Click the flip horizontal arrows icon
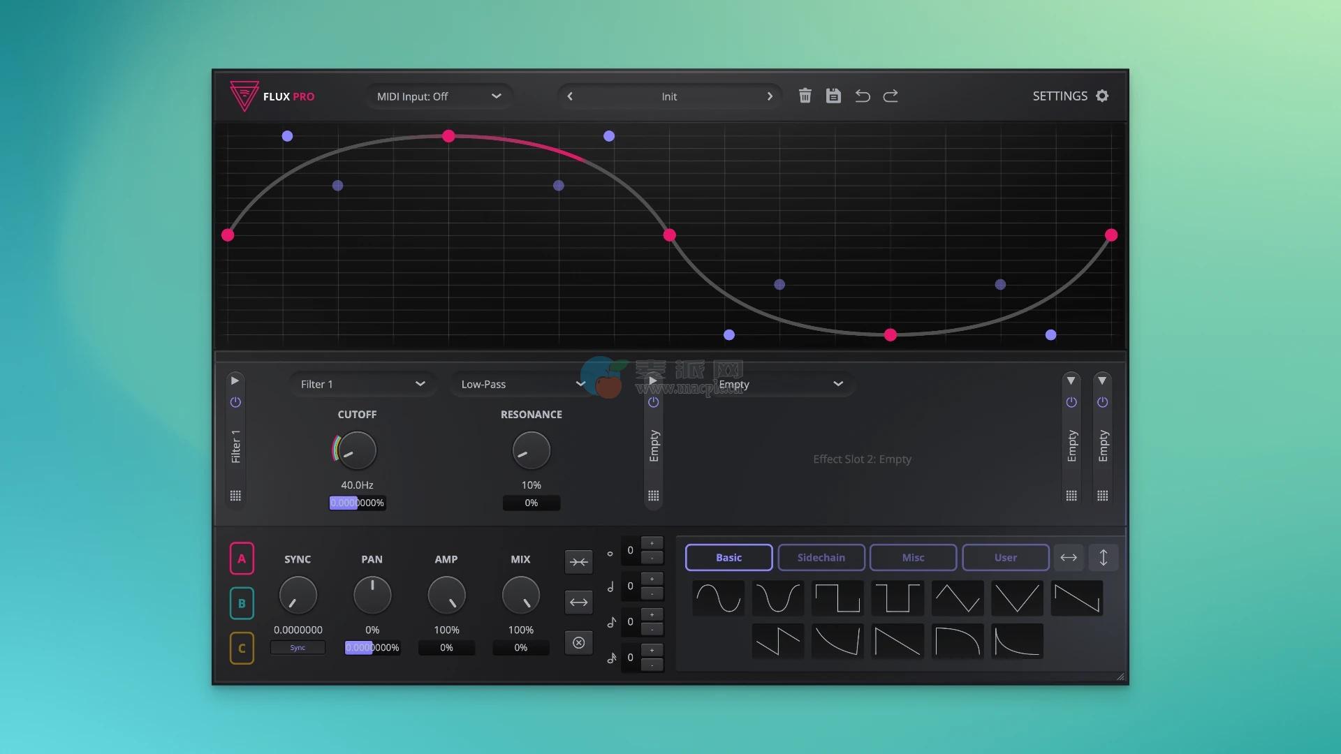Image resolution: width=1341 pixels, height=754 pixels. pos(1069,557)
